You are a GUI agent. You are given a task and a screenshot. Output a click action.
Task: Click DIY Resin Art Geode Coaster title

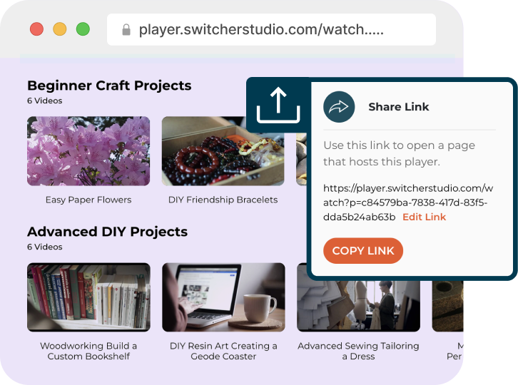click(223, 351)
